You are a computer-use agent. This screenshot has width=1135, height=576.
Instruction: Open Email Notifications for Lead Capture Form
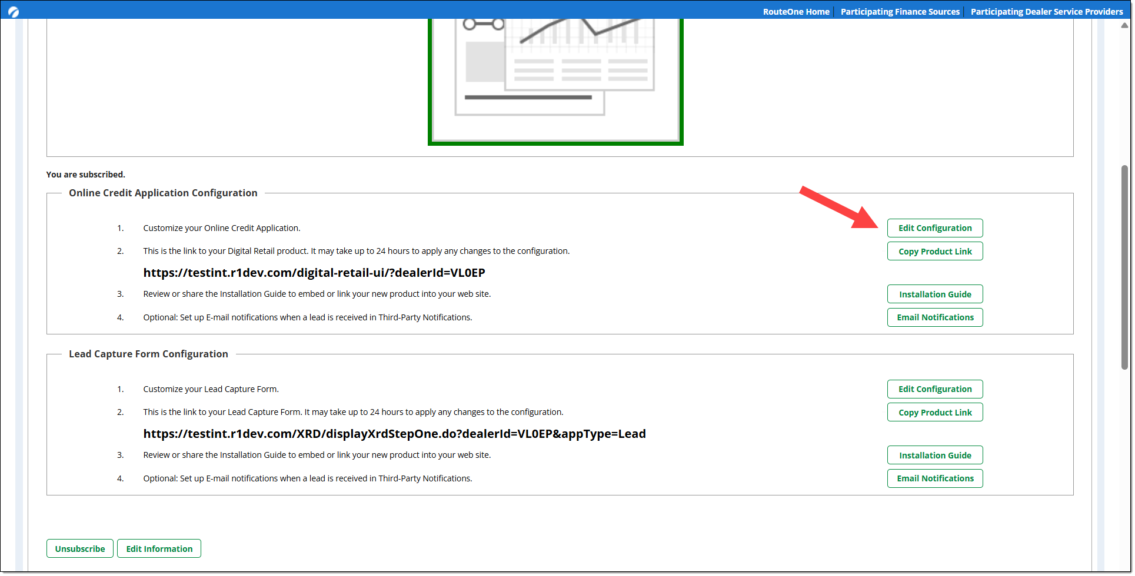934,478
